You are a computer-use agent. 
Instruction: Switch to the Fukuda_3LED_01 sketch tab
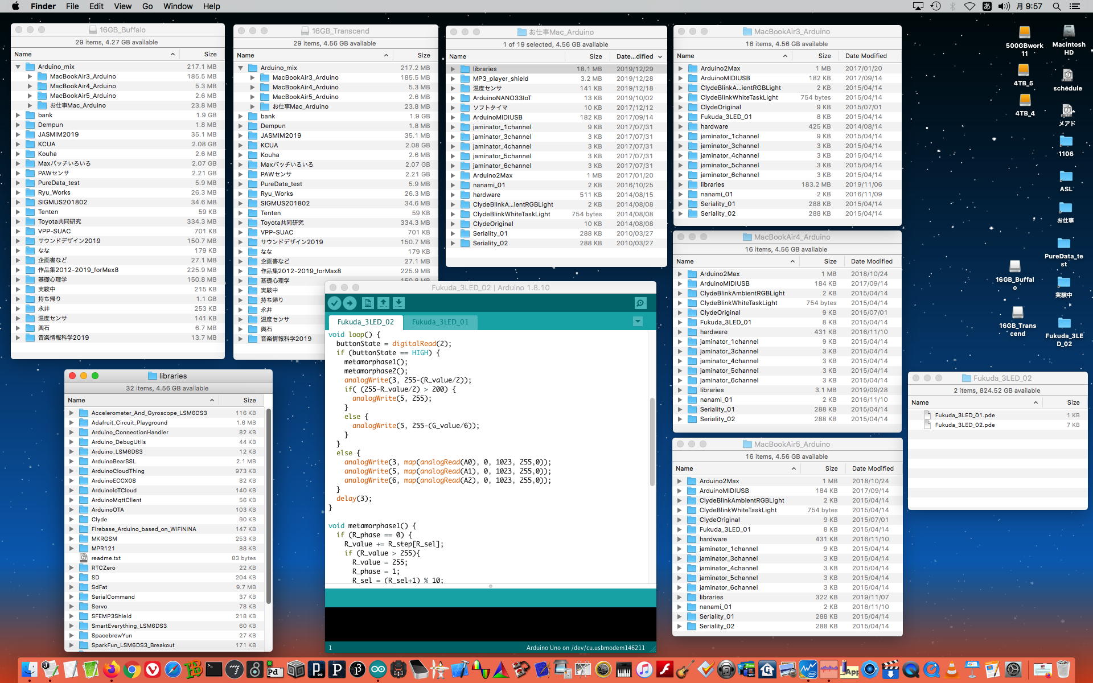(x=440, y=322)
